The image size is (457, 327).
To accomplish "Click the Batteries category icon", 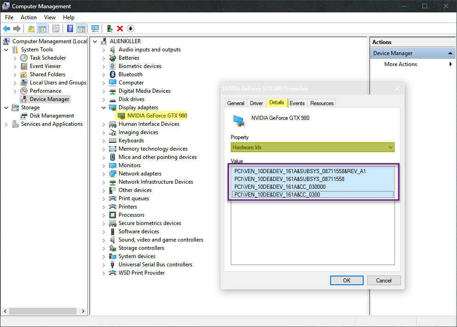I will coord(113,58).
